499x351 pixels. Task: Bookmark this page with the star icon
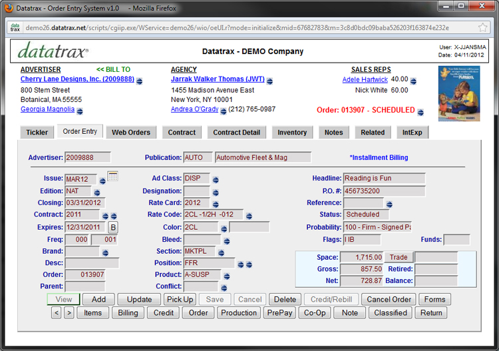pos(483,28)
